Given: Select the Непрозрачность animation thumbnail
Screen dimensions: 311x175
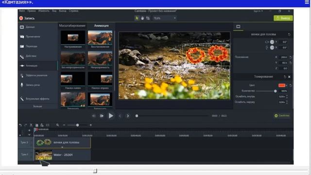Looking at the screenshot, I should [100, 58].
